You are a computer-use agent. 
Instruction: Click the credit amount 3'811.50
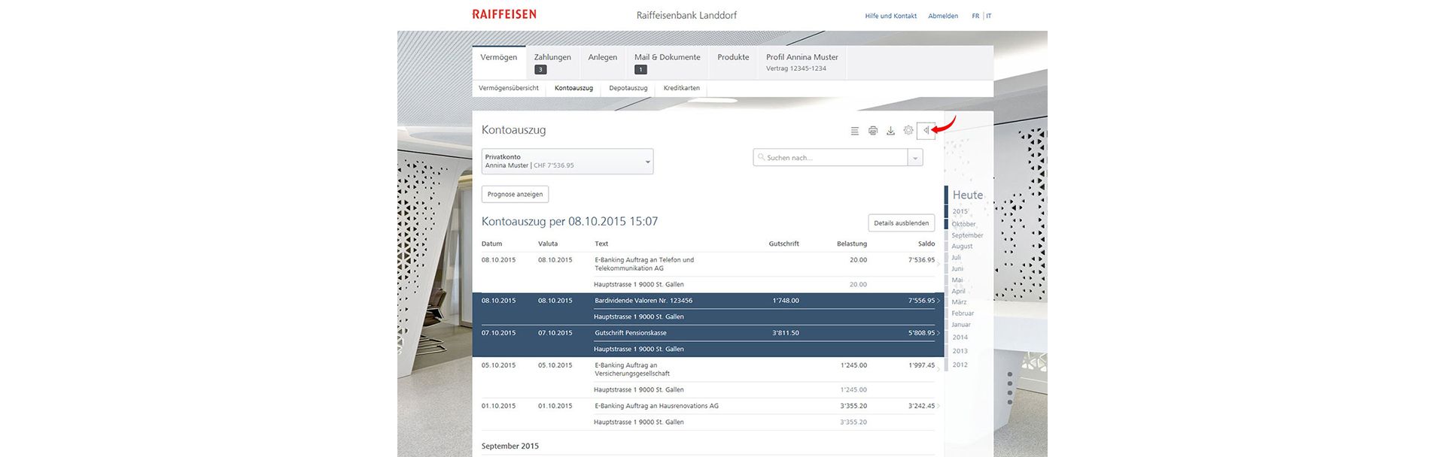tap(786, 333)
